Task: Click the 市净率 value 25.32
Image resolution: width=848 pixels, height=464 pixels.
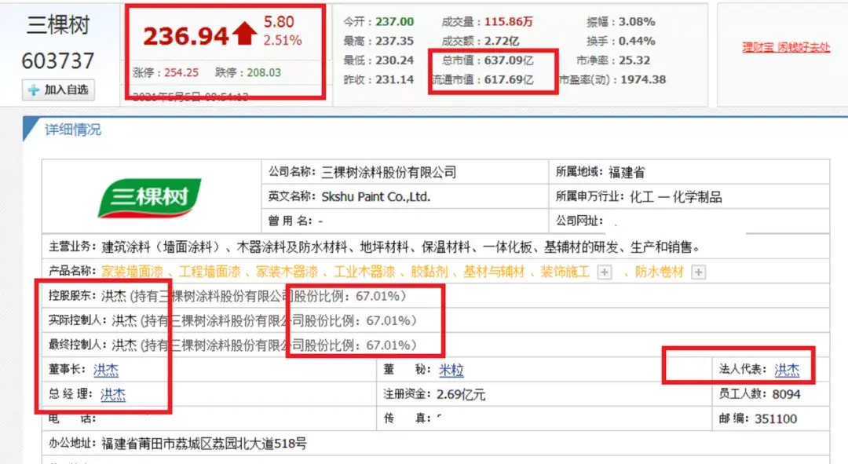Action: coord(635,60)
